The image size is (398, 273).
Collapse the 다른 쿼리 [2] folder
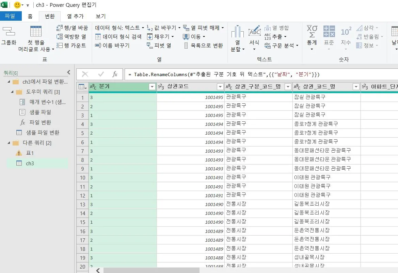point(9,143)
